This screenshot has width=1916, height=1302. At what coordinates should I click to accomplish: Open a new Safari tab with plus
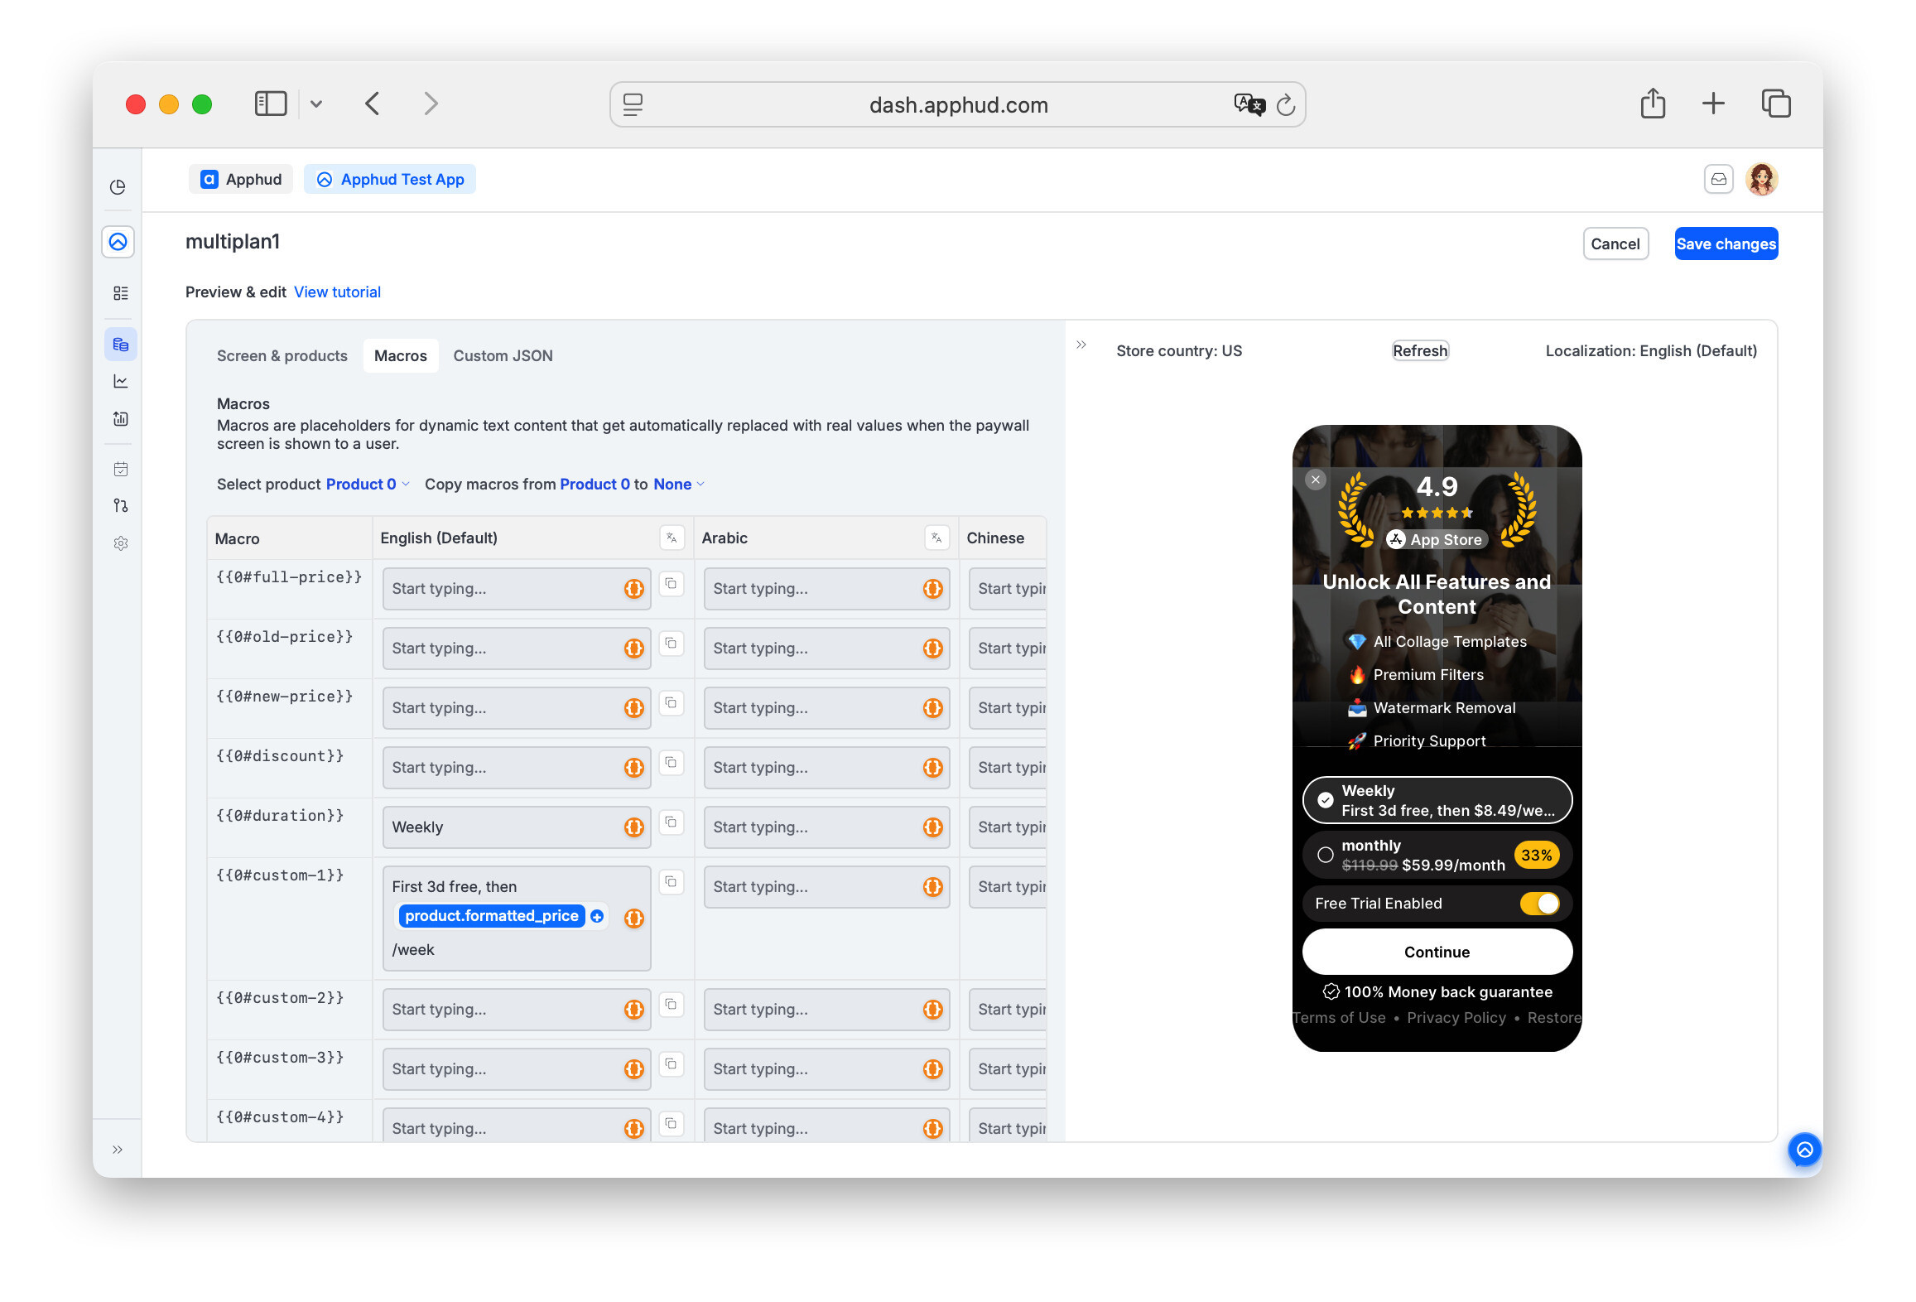click(x=1713, y=104)
